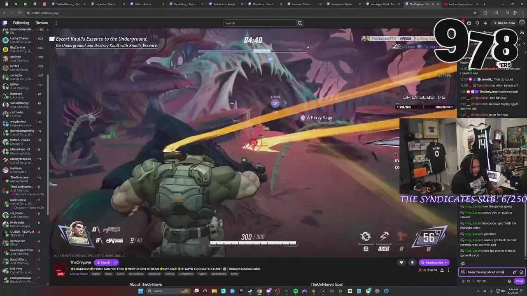Click the Get Ad-Free button

click(504, 23)
